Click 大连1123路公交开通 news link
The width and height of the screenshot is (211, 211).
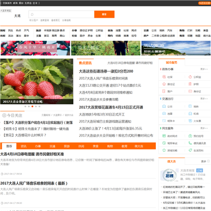click(110, 86)
